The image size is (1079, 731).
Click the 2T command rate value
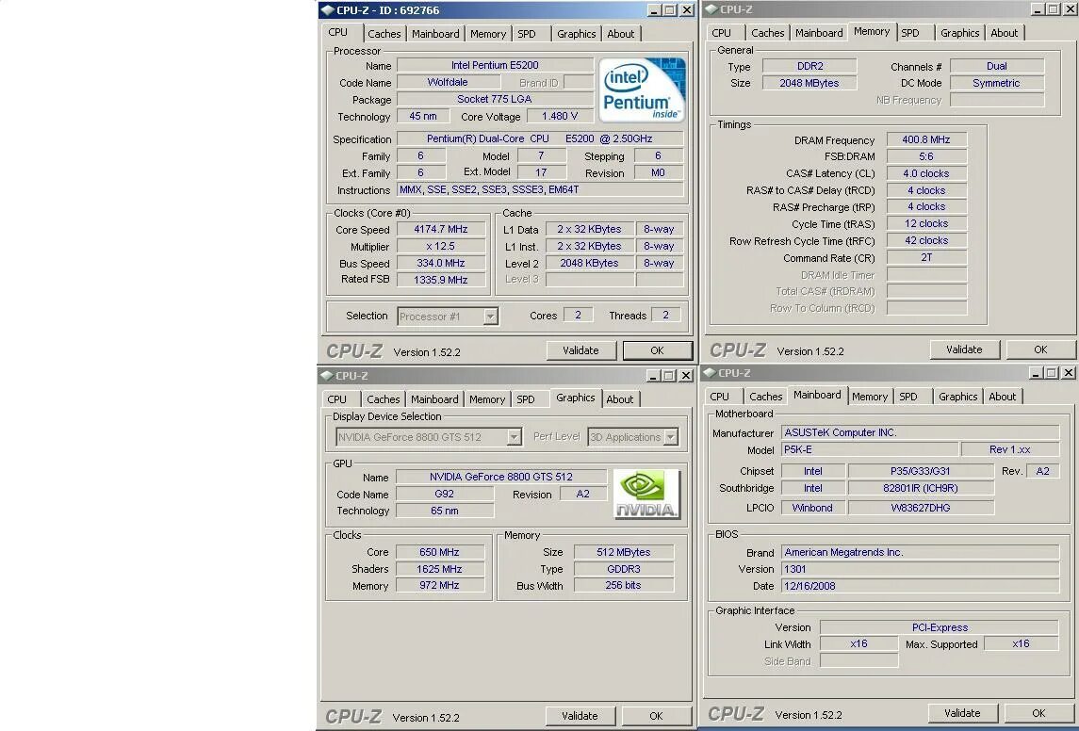pos(926,258)
